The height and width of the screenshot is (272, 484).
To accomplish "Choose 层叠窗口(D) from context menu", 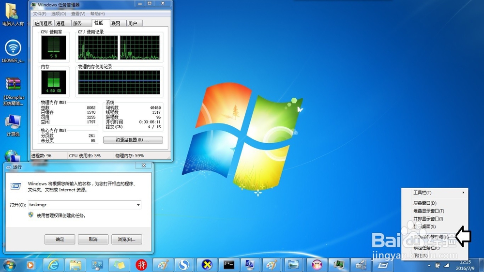I will click(435, 203).
